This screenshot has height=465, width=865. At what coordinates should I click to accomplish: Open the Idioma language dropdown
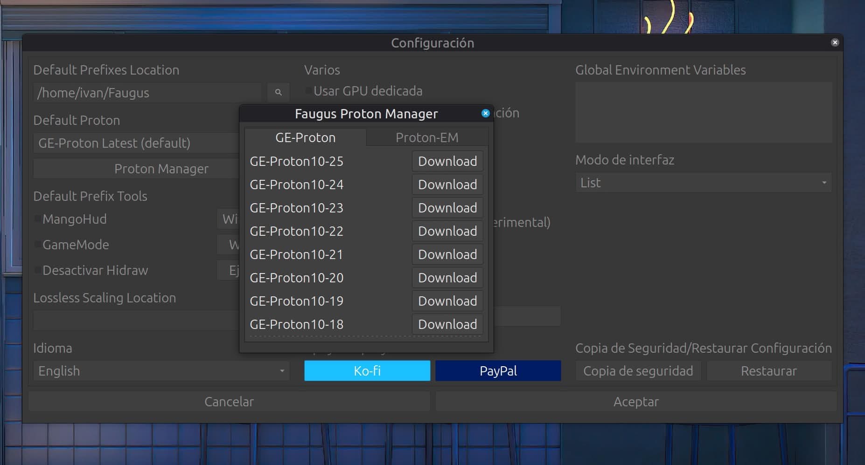pos(160,370)
